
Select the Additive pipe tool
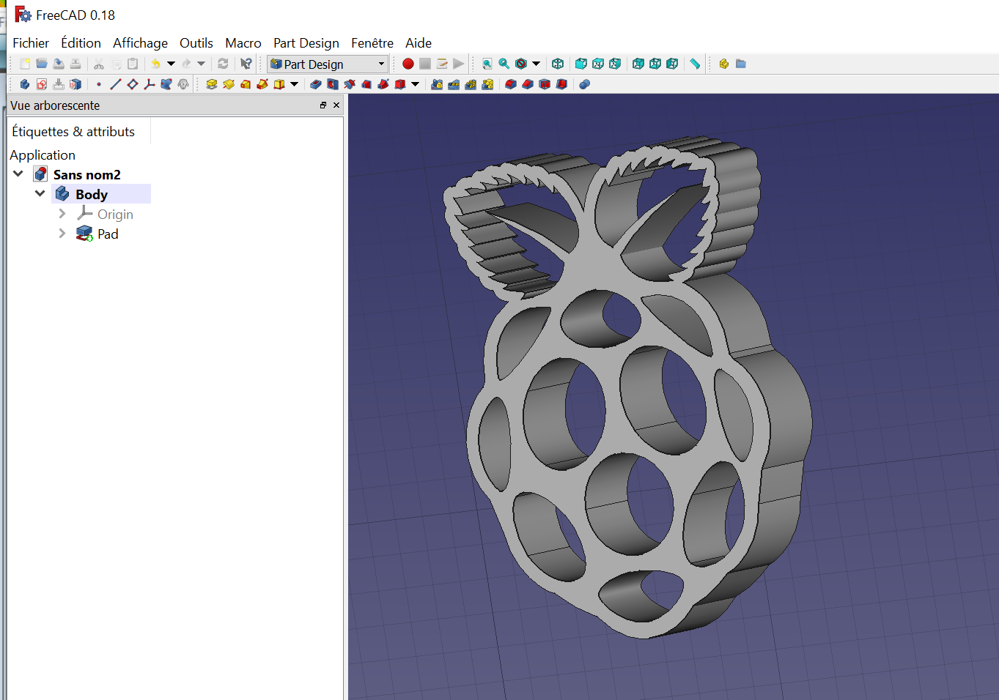(262, 84)
